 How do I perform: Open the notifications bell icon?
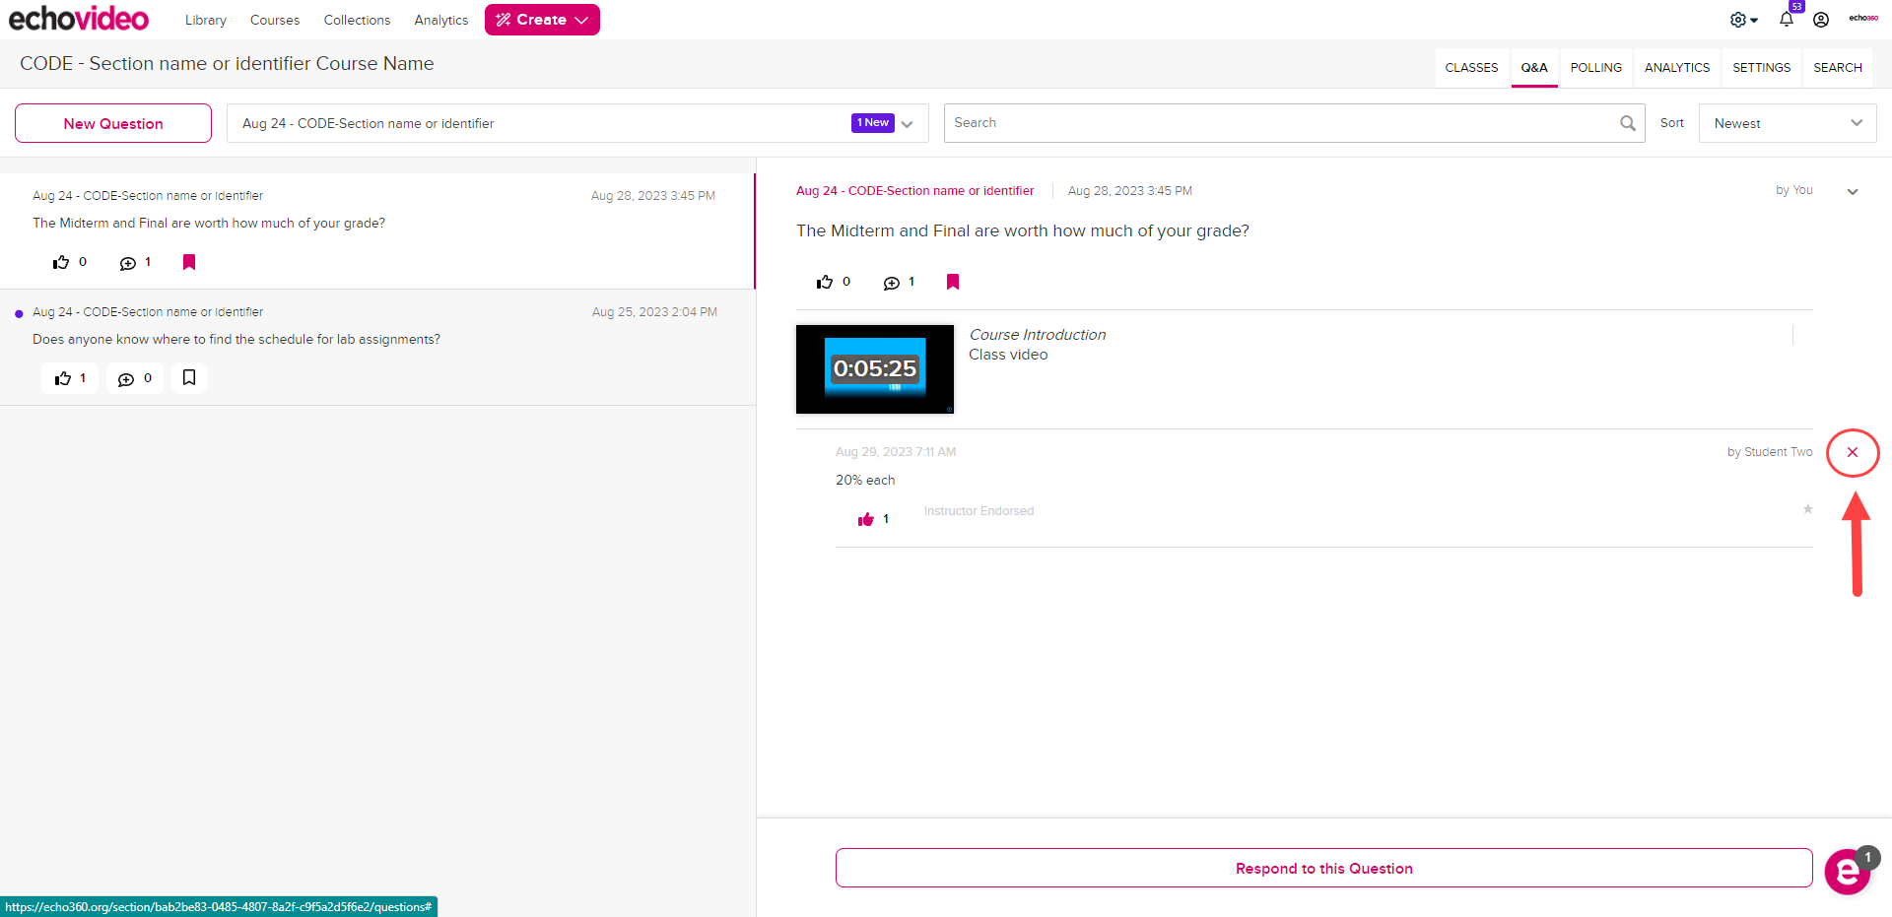1786,20
